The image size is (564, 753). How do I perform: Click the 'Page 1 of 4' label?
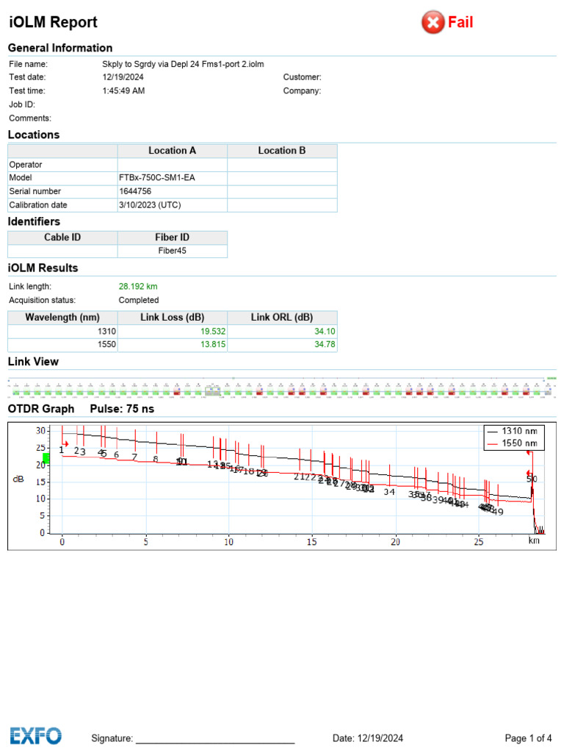pyautogui.click(x=528, y=738)
